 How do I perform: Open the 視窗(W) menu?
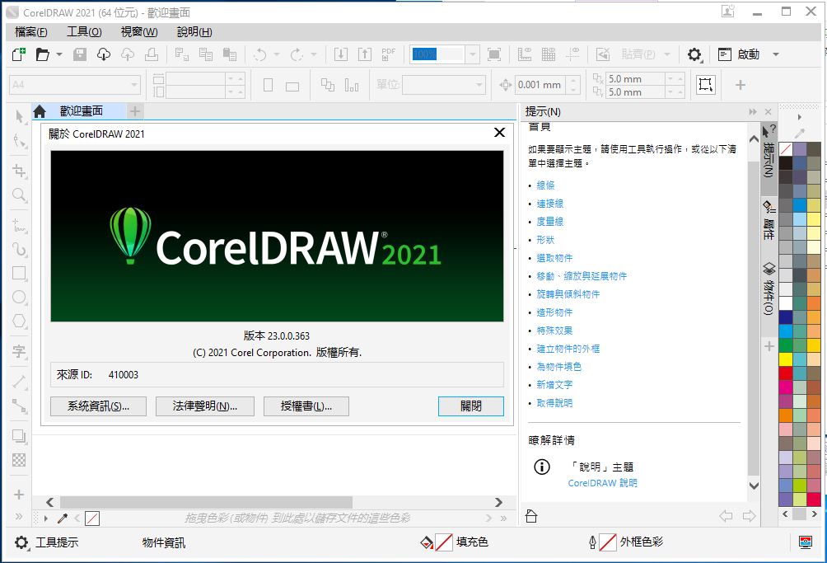(x=139, y=32)
